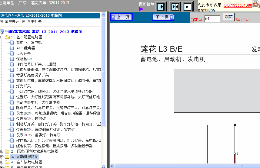The image size is (260, 168).
Task: Click the QQ penguin customer service icon
Action: point(255,4)
